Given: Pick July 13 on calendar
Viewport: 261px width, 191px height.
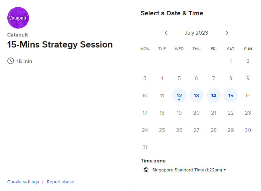Looking at the screenshot, I should 196,96.
